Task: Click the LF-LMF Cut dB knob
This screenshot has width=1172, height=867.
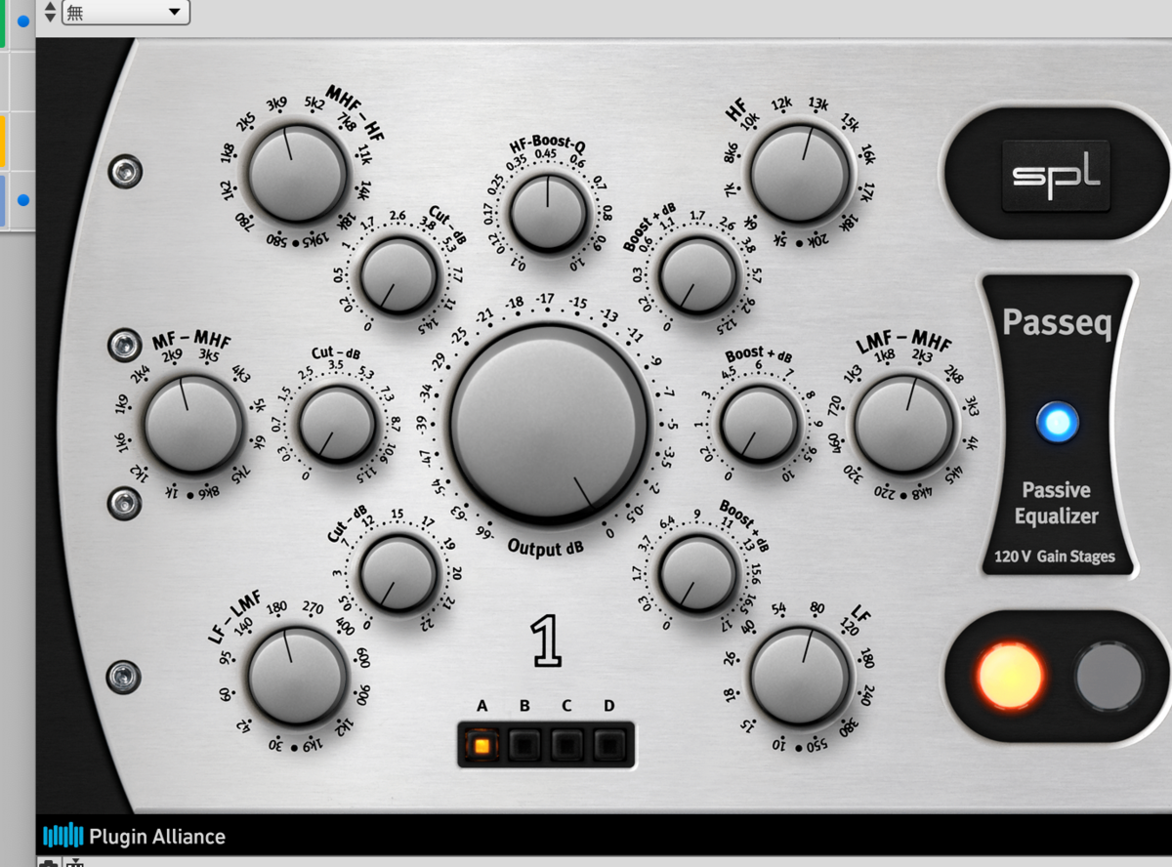Action: coord(398,572)
